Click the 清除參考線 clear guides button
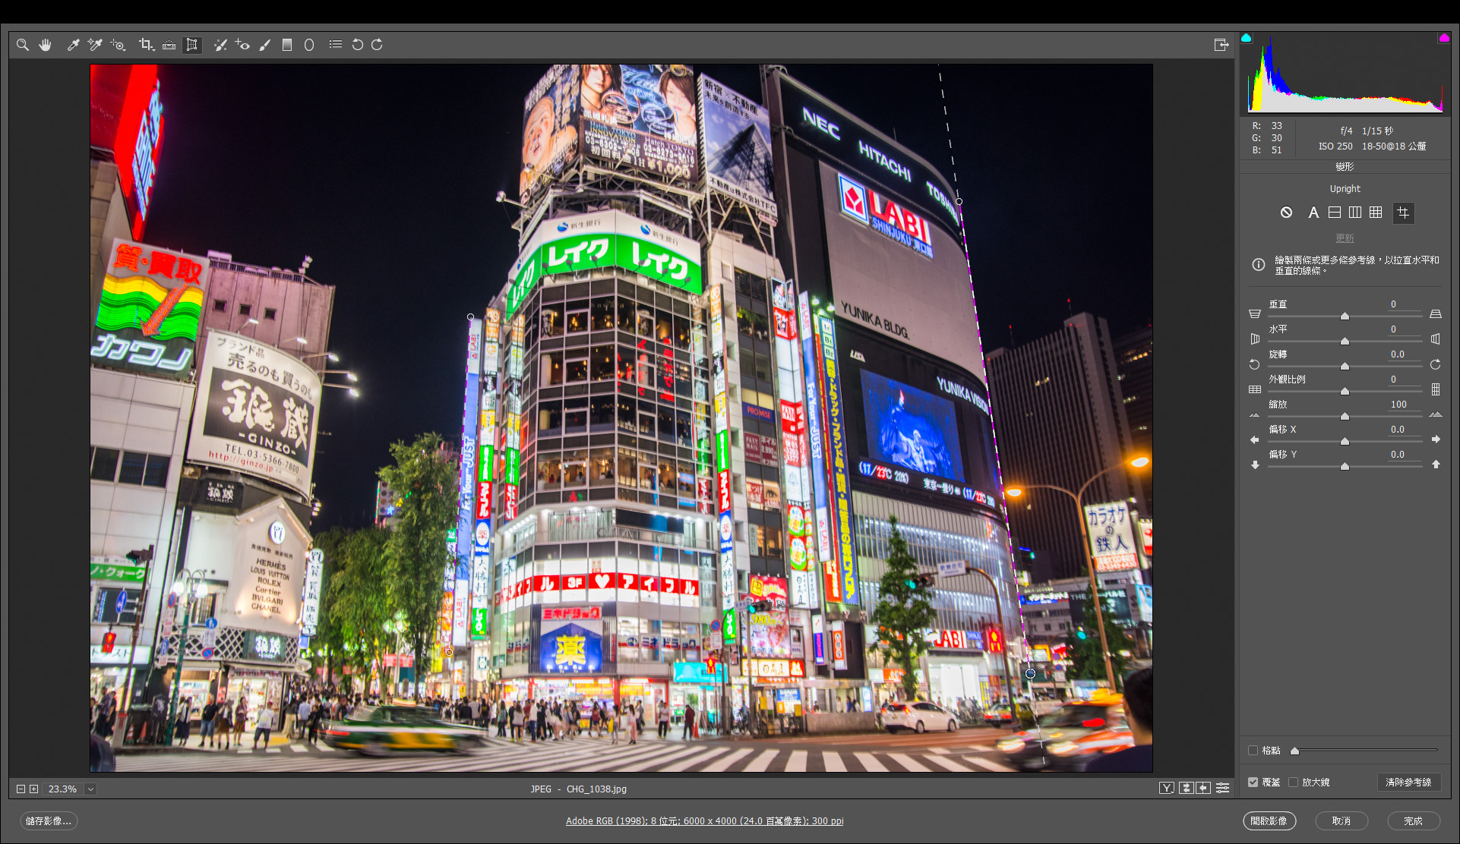1460x844 pixels. 1408,782
